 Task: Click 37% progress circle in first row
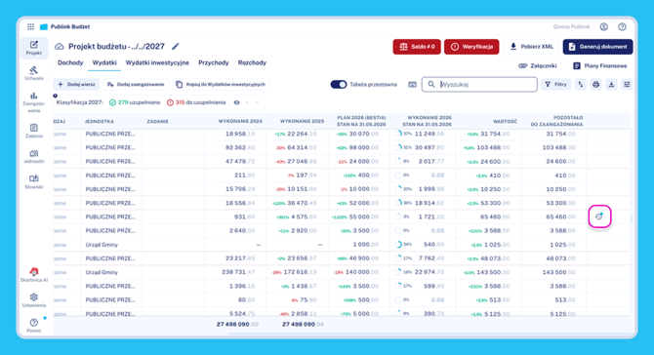[398, 134]
